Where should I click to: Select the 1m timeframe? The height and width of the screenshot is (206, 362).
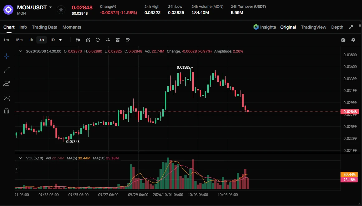tap(6, 40)
